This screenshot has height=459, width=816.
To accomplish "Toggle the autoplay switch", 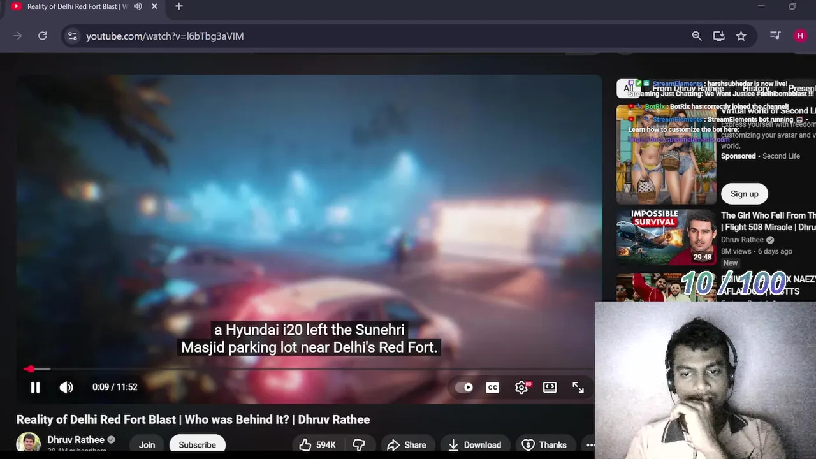I will pyautogui.click(x=465, y=387).
